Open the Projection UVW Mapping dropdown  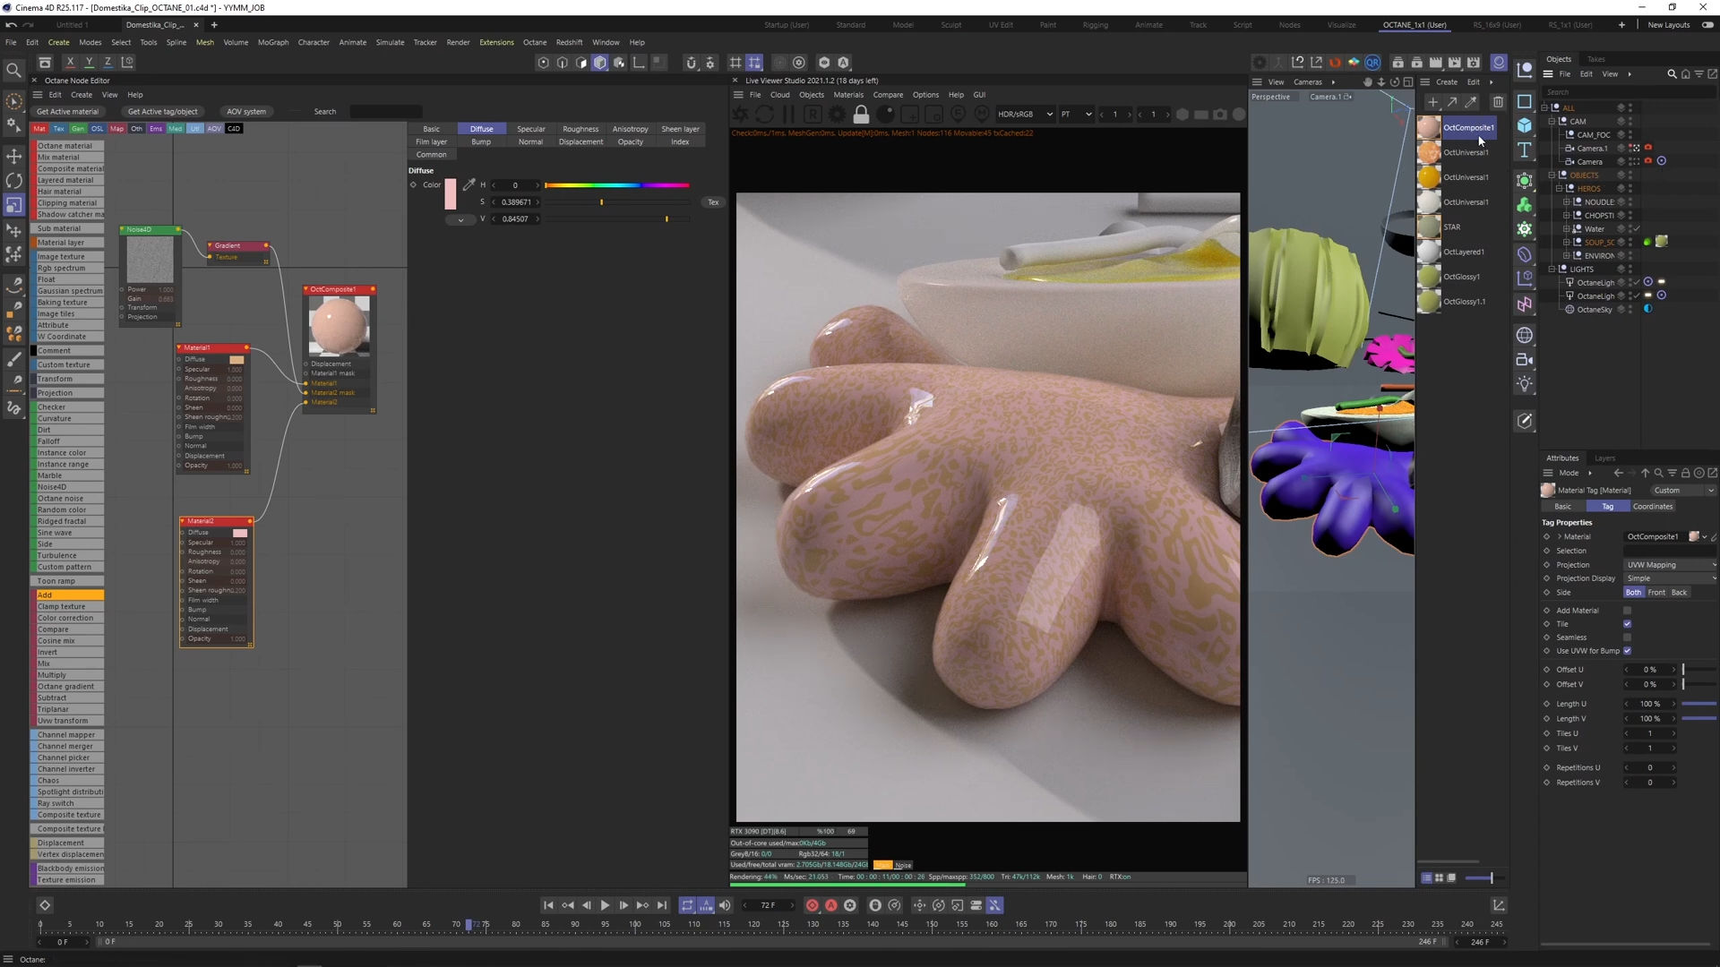[x=1670, y=565]
